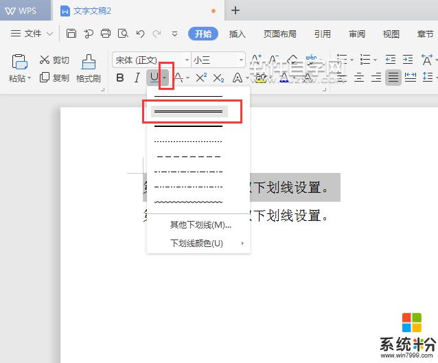
Task: Center align the text
Action: point(359,78)
